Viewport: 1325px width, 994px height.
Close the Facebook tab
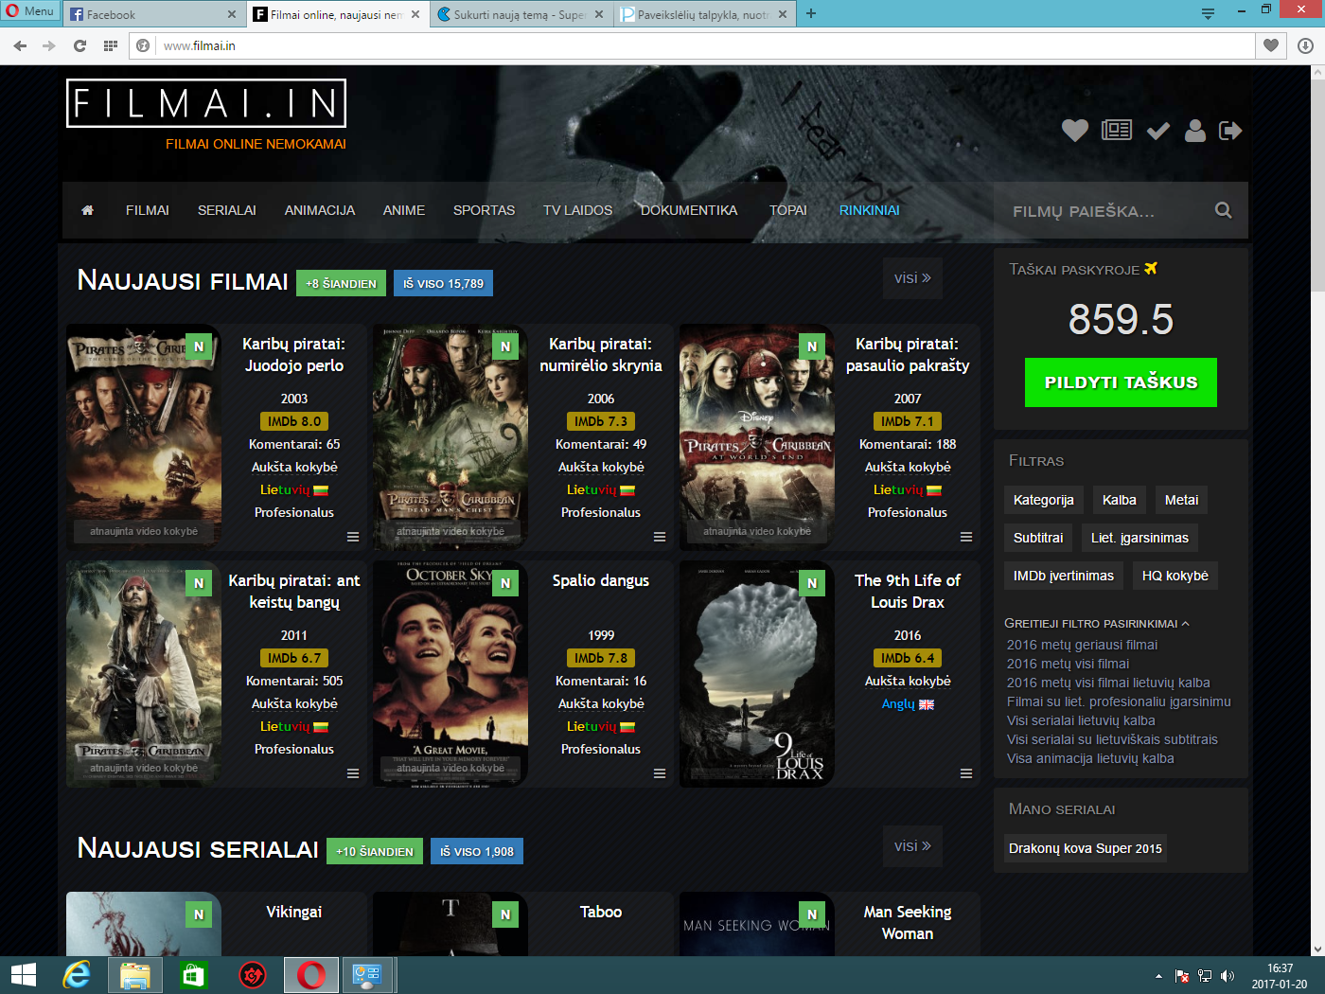click(232, 14)
